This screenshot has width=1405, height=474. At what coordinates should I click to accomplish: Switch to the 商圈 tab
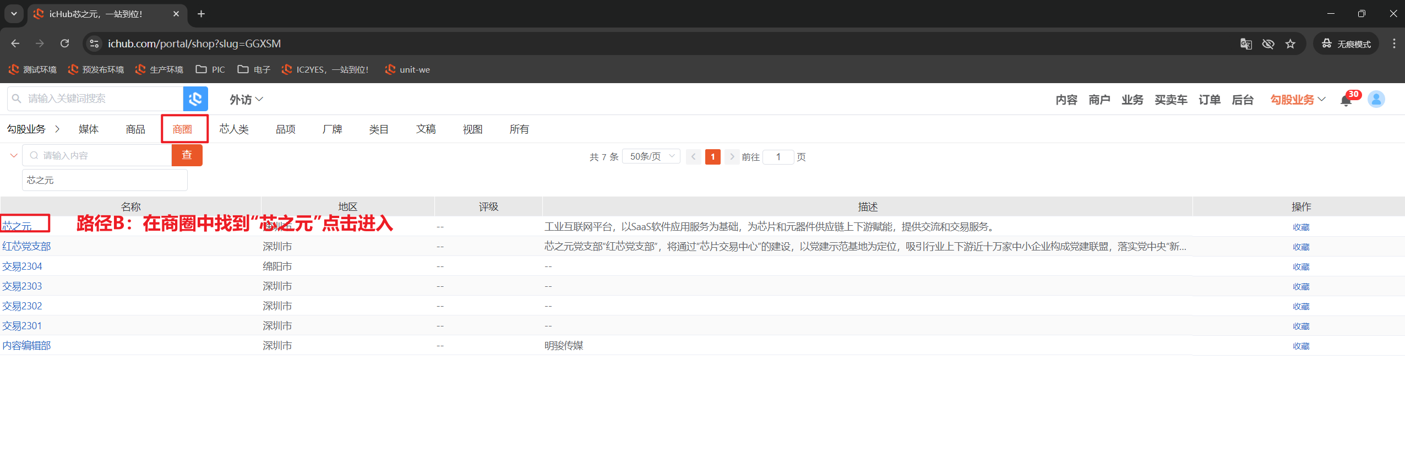tap(182, 129)
